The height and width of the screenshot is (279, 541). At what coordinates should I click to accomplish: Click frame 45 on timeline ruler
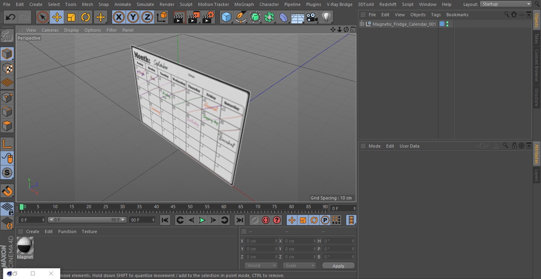tap(173, 207)
